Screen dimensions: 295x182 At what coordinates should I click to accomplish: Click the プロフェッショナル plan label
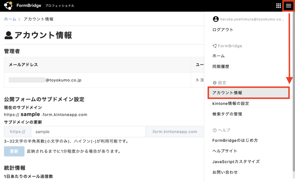(x=60, y=6)
